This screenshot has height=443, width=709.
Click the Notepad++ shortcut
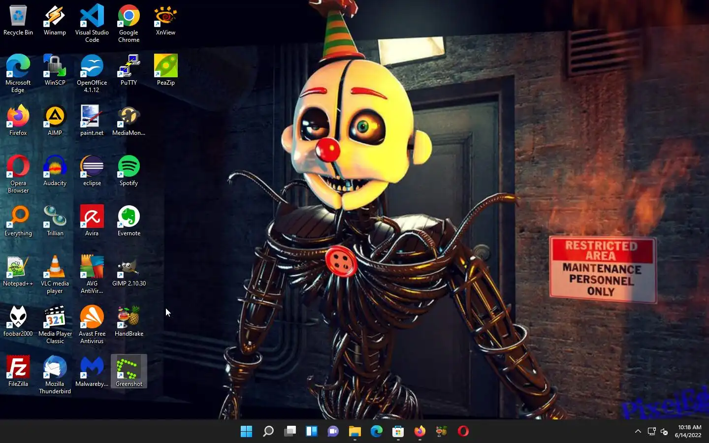point(18,272)
